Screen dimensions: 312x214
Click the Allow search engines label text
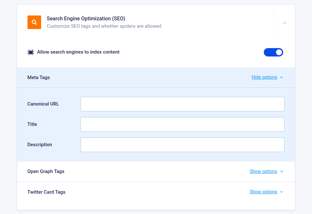click(x=78, y=52)
